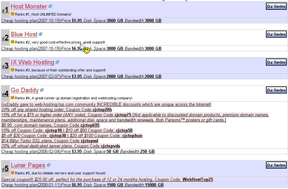Open the Go Daddy link
This screenshot has width=288, height=189.
click(25, 90)
